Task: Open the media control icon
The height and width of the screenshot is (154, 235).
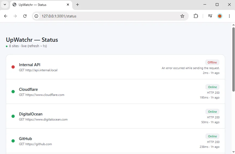Action: point(210,16)
